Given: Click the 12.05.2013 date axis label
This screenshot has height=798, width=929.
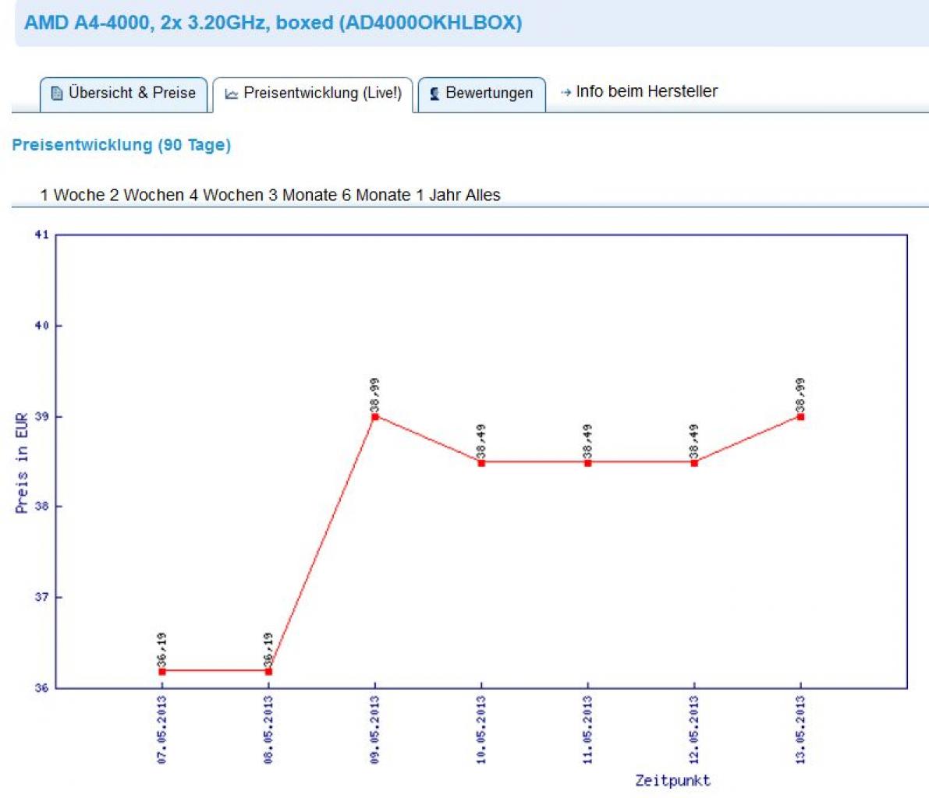Looking at the screenshot, I should 694,729.
